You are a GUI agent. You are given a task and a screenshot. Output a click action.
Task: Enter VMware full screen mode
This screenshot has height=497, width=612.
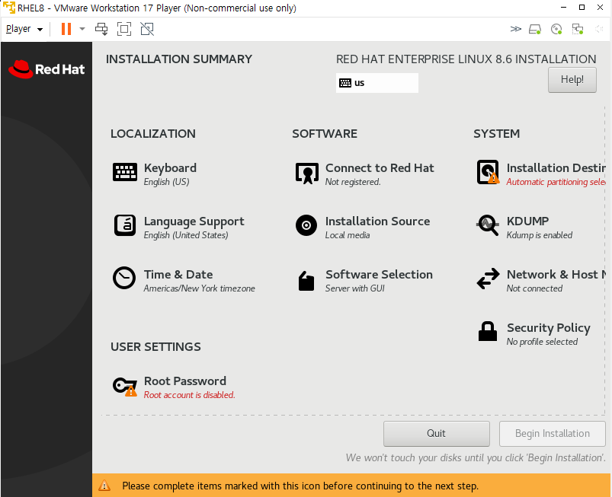124,29
